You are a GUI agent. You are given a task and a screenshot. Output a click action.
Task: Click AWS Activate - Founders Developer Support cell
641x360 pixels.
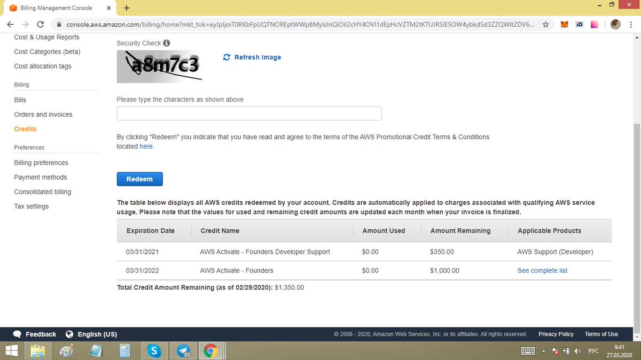[x=265, y=252]
